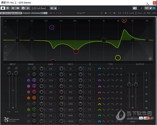Click the band 9 Q value 7.0

pos(90,116)
